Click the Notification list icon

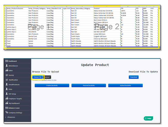[x=7, y=80]
